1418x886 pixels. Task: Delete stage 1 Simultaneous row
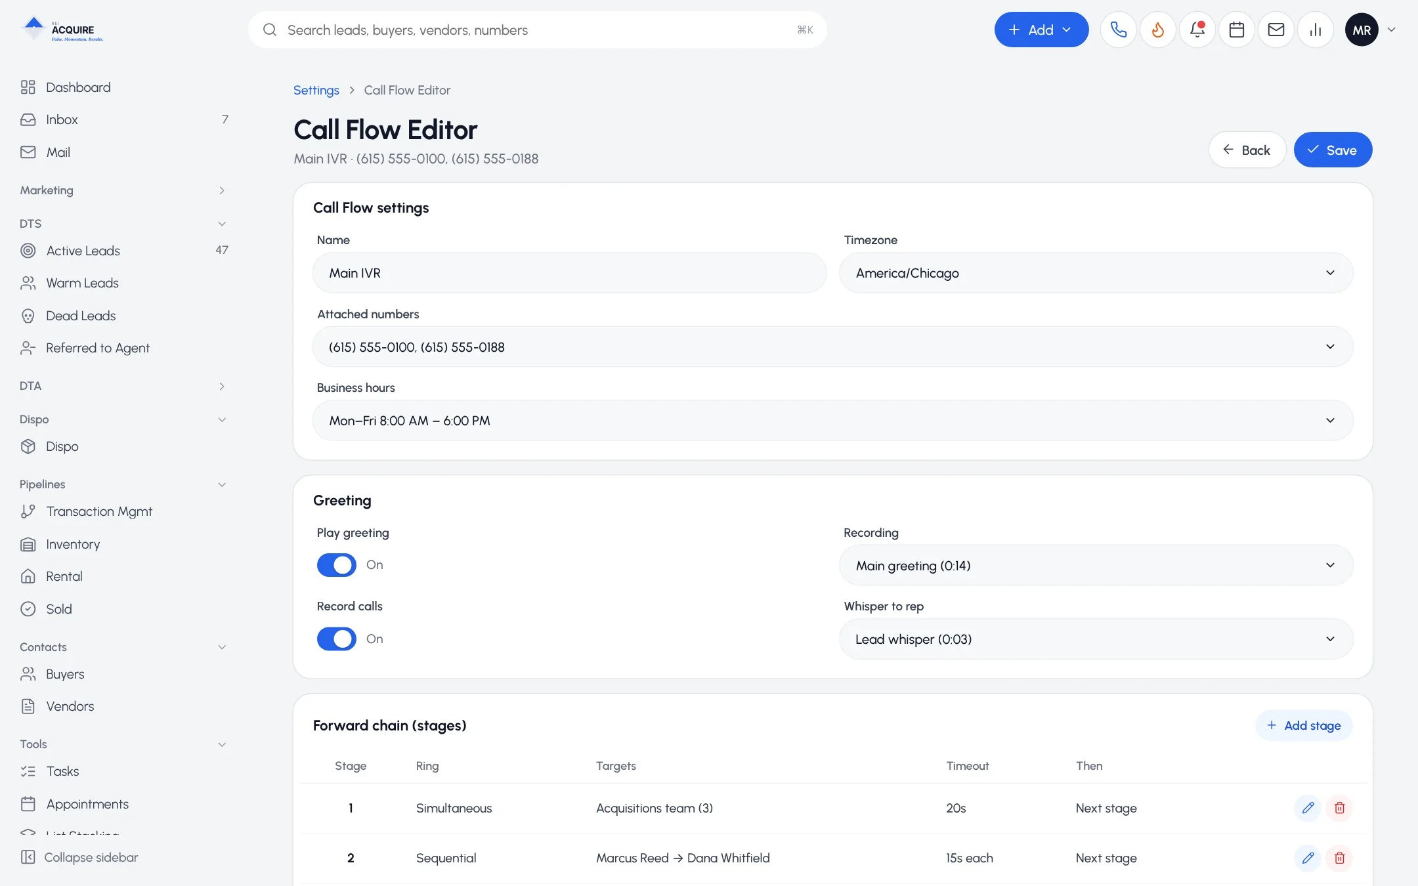point(1339,808)
